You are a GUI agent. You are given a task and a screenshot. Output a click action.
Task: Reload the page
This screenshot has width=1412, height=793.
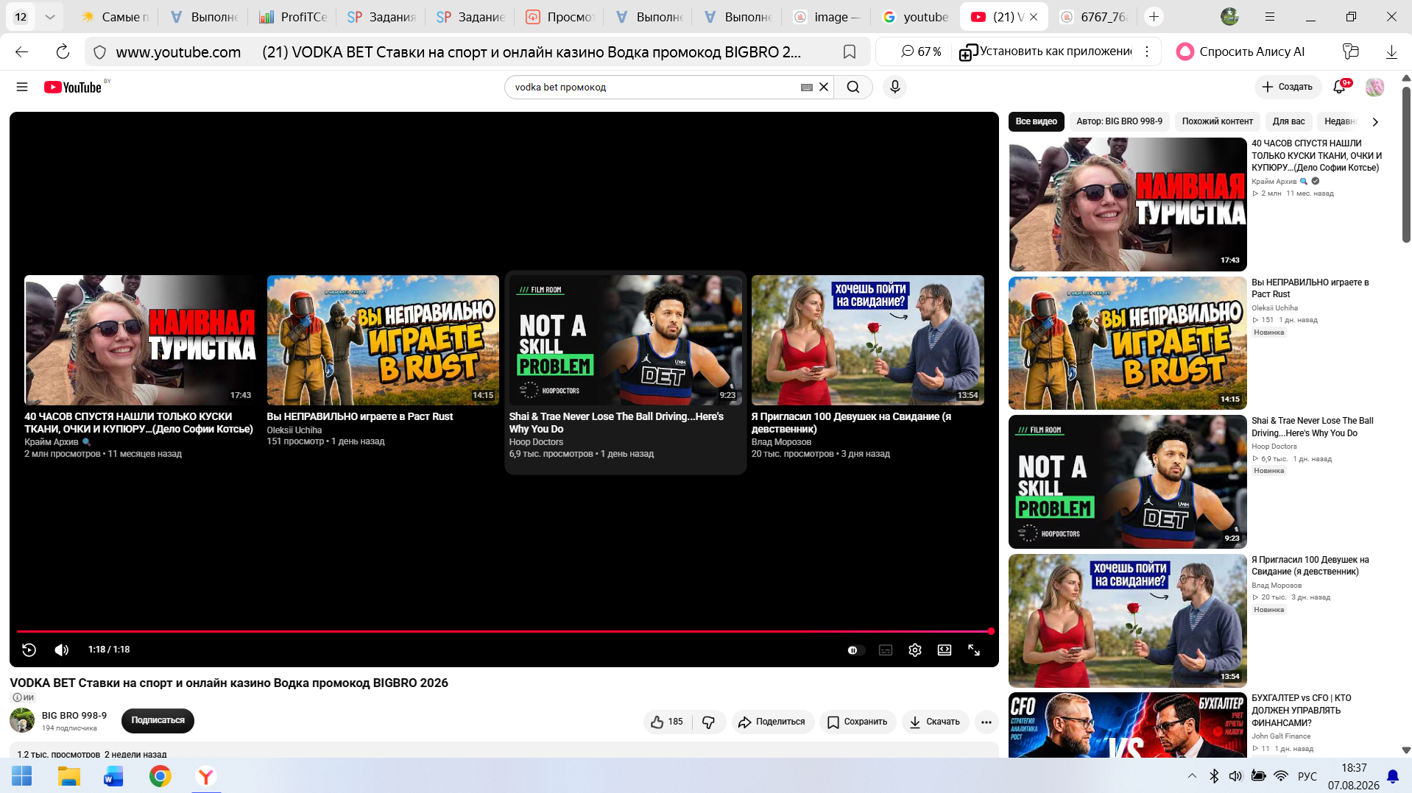click(63, 51)
